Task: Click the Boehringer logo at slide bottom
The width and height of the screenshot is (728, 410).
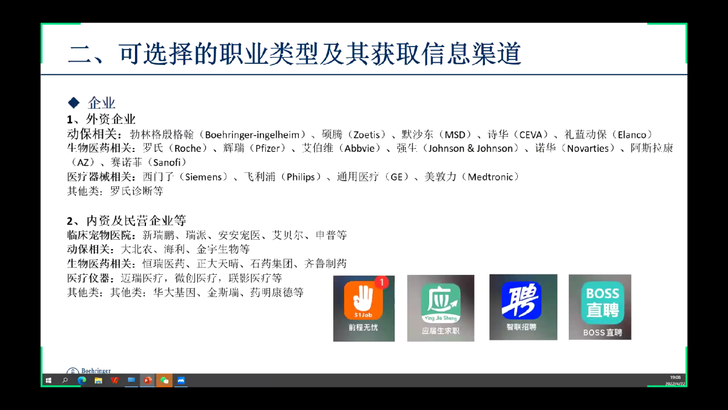Action: [x=89, y=371]
